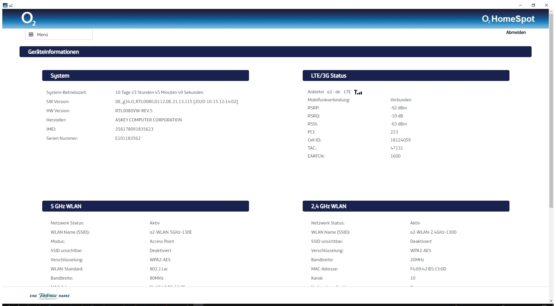
Task: Select the 5 GHz Bandbreite 80MHz
Action: click(157, 278)
